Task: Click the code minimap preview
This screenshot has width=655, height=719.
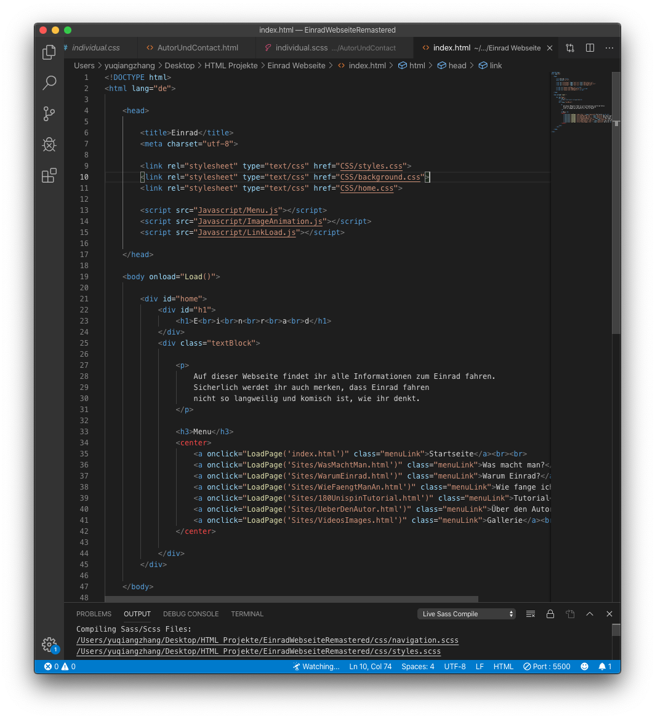Action: (582, 102)
